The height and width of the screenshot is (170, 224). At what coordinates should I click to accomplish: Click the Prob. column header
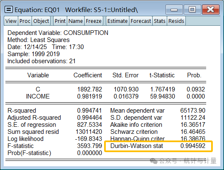click(x=194, y=75)
